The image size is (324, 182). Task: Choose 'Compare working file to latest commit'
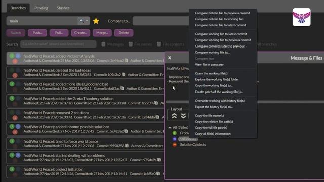point(221,34)
